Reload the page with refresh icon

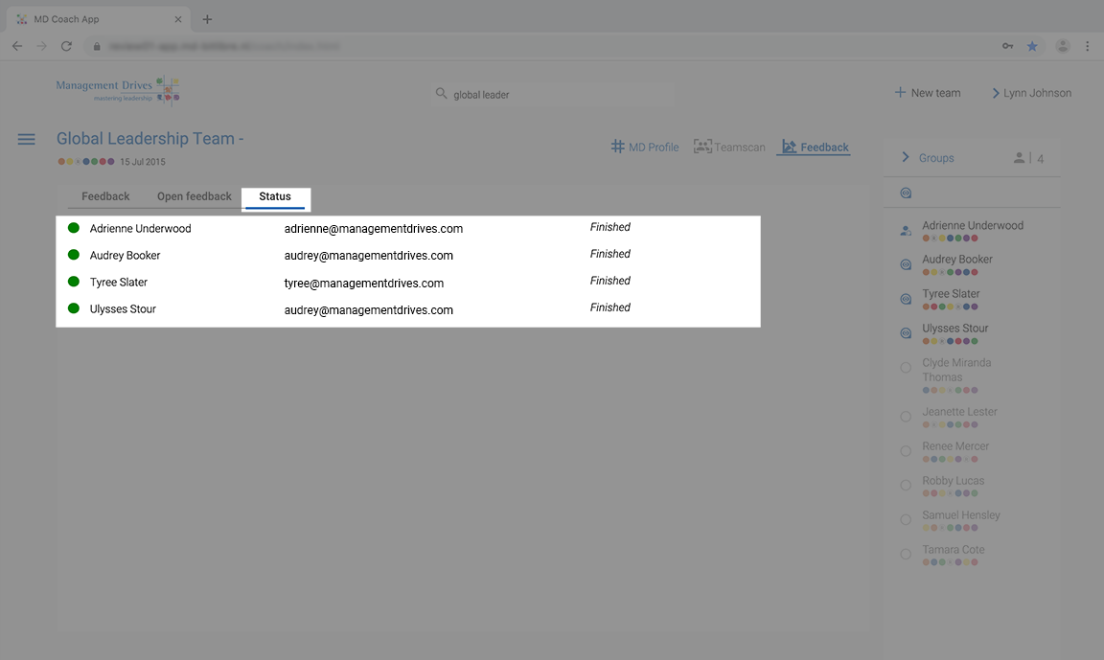[x=66, y=46]
